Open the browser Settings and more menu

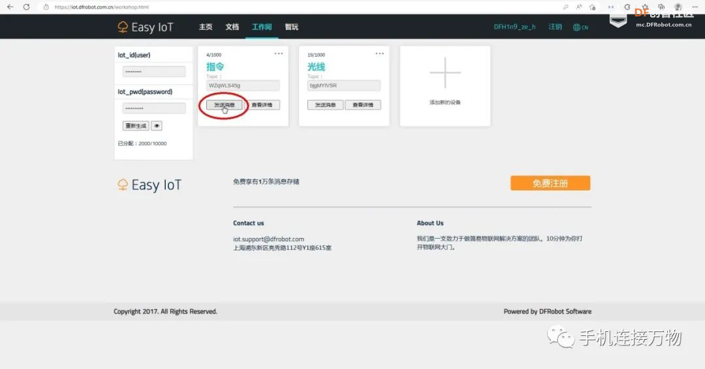coord(695,7)
